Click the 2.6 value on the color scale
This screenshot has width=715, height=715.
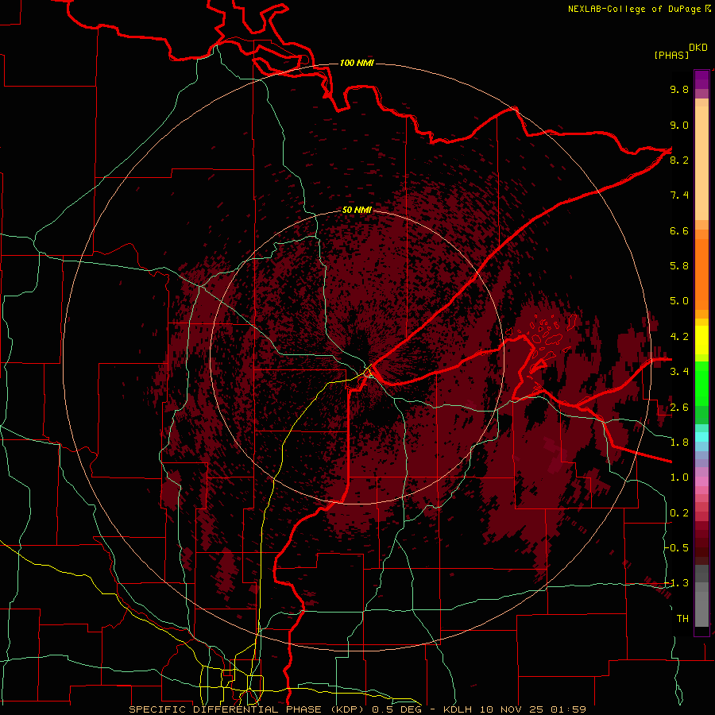click(x=679, y=408)
